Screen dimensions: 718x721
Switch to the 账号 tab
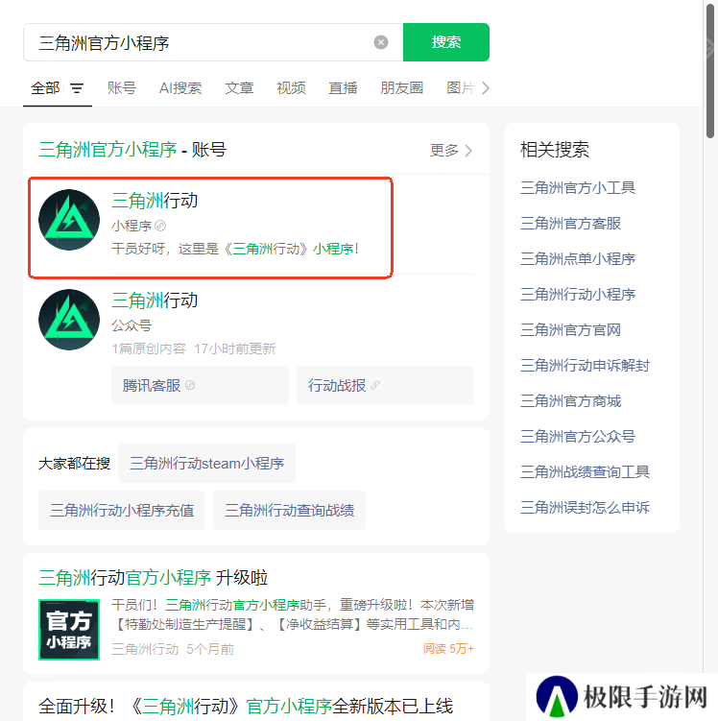(122, 87)
